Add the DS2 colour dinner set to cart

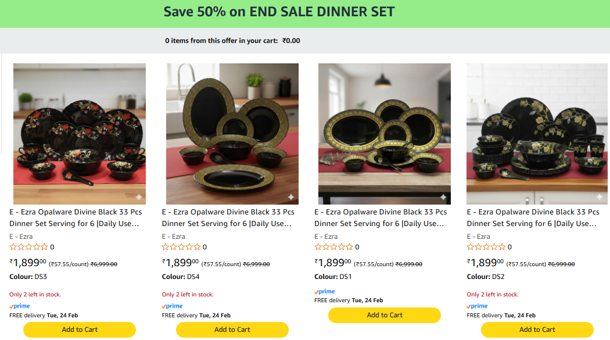click(x=537, y=330)
